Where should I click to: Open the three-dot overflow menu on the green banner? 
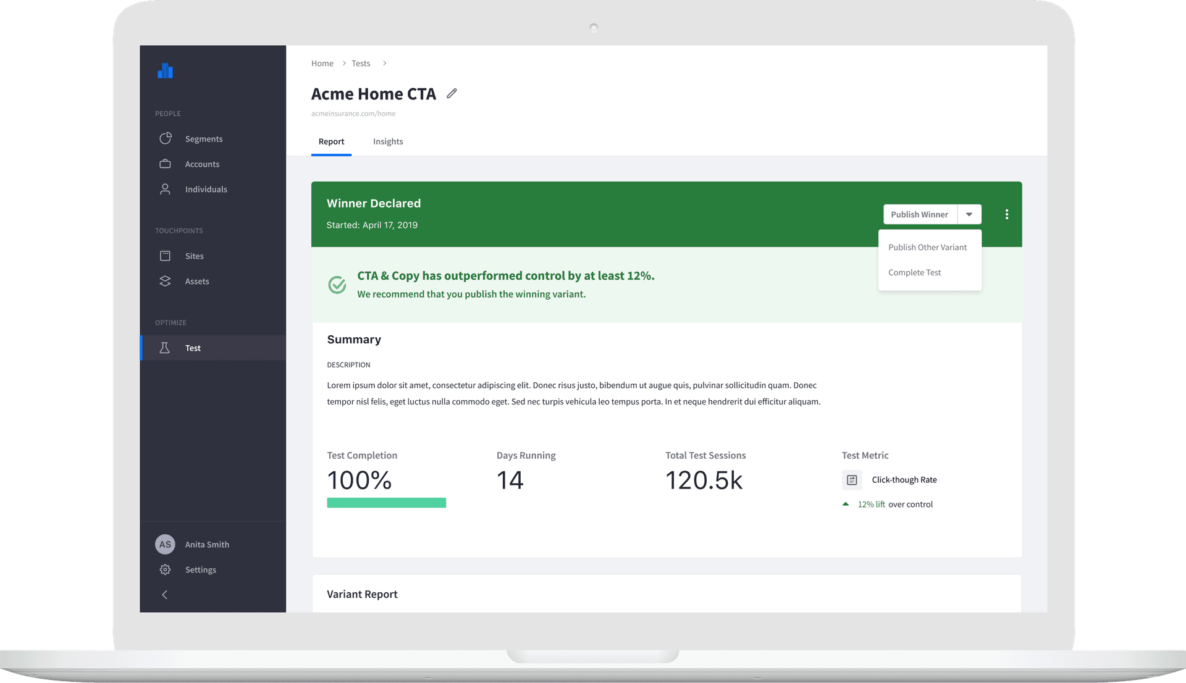[1007, 214]
